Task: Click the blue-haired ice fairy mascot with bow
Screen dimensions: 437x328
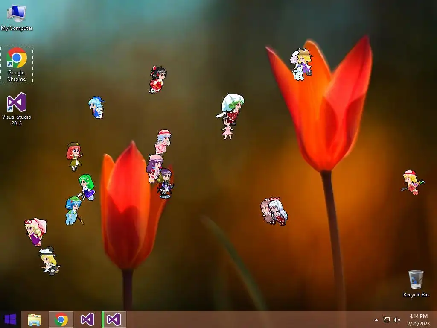Action: 96,107
